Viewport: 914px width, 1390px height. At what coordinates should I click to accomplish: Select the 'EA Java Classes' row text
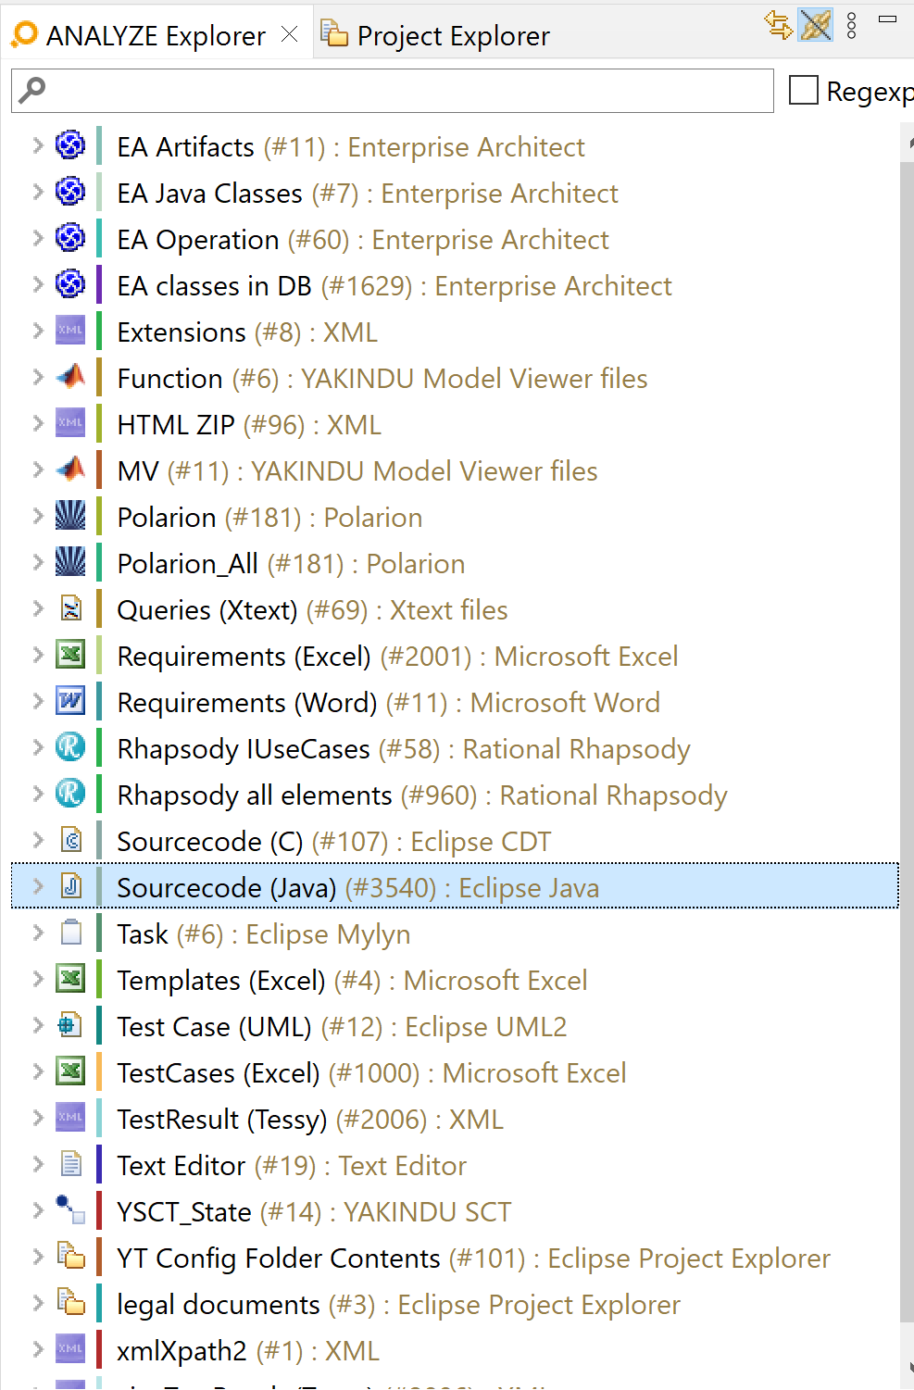click(x=210, y=194)
